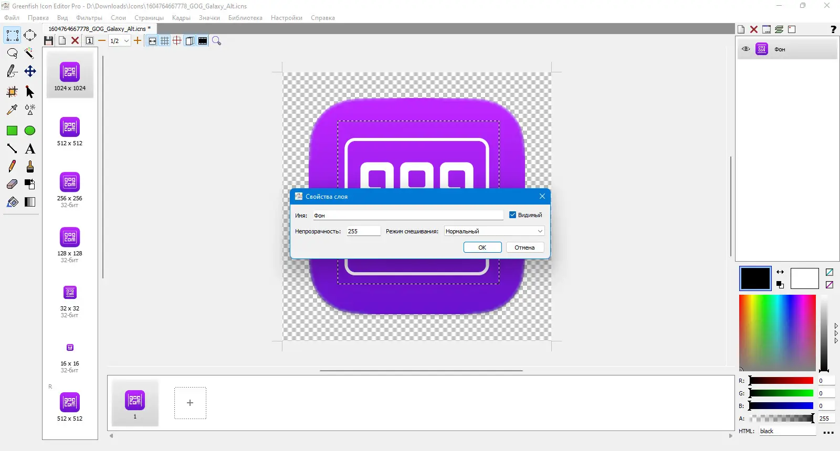Viewport: 840px width, 451px height.
Task: Choose the hot spot arrow tool
Action: point(30,92)
